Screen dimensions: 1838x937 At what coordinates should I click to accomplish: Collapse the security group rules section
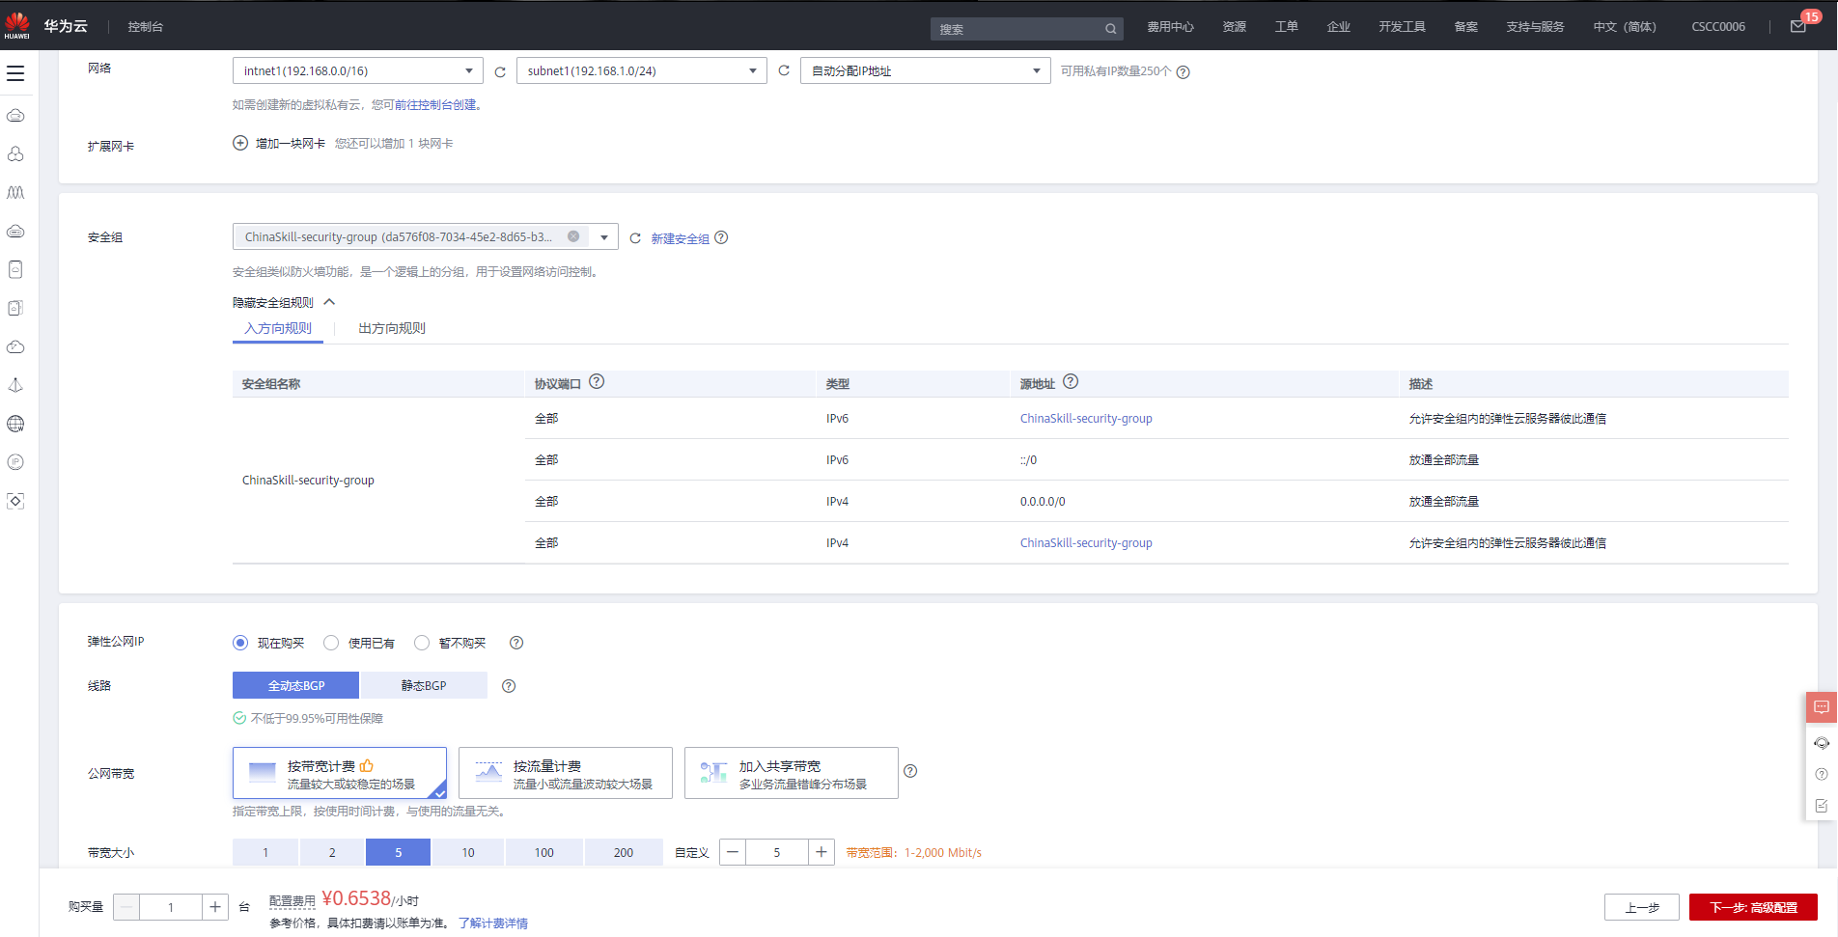point(285,302)
